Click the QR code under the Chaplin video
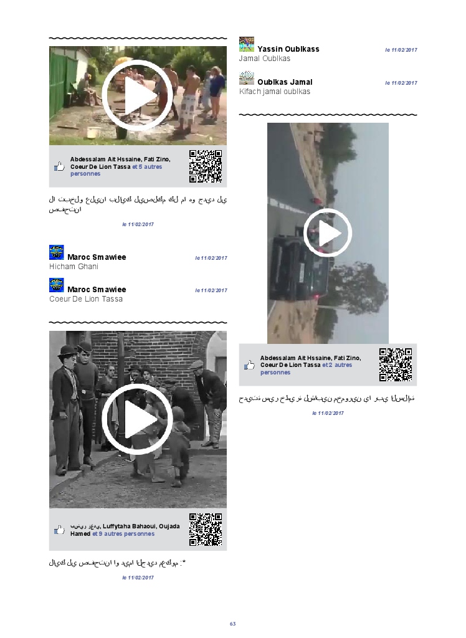 click(206, 530)
